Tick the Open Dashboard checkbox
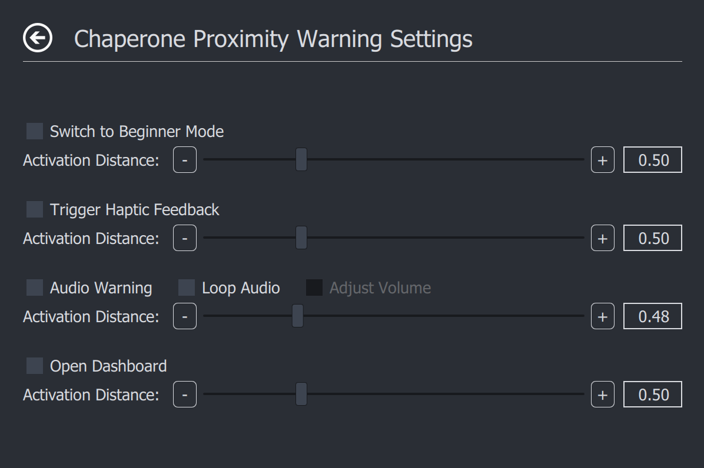 click(x=35, y=366)
